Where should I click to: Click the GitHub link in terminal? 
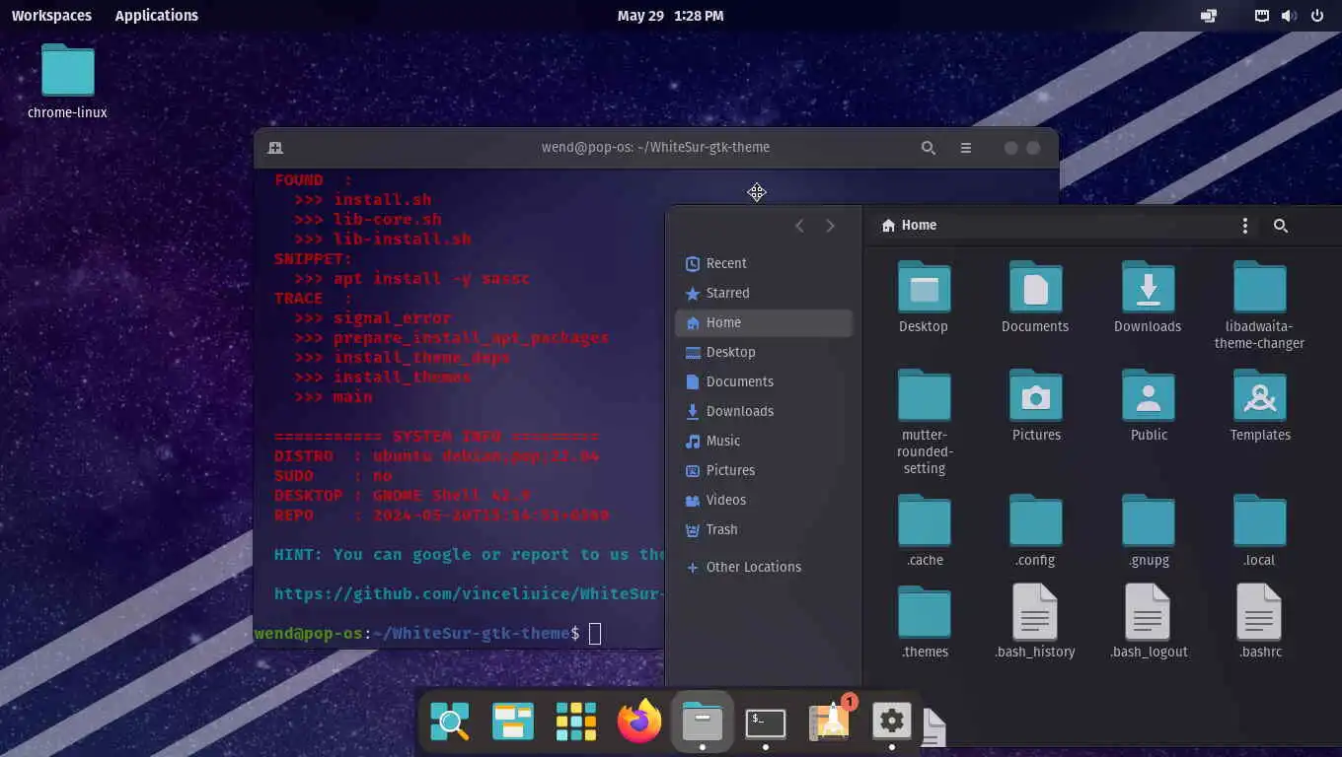470,593
